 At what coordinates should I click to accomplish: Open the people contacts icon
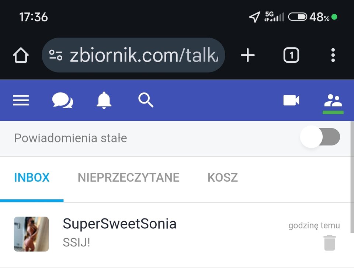point(333,101)
